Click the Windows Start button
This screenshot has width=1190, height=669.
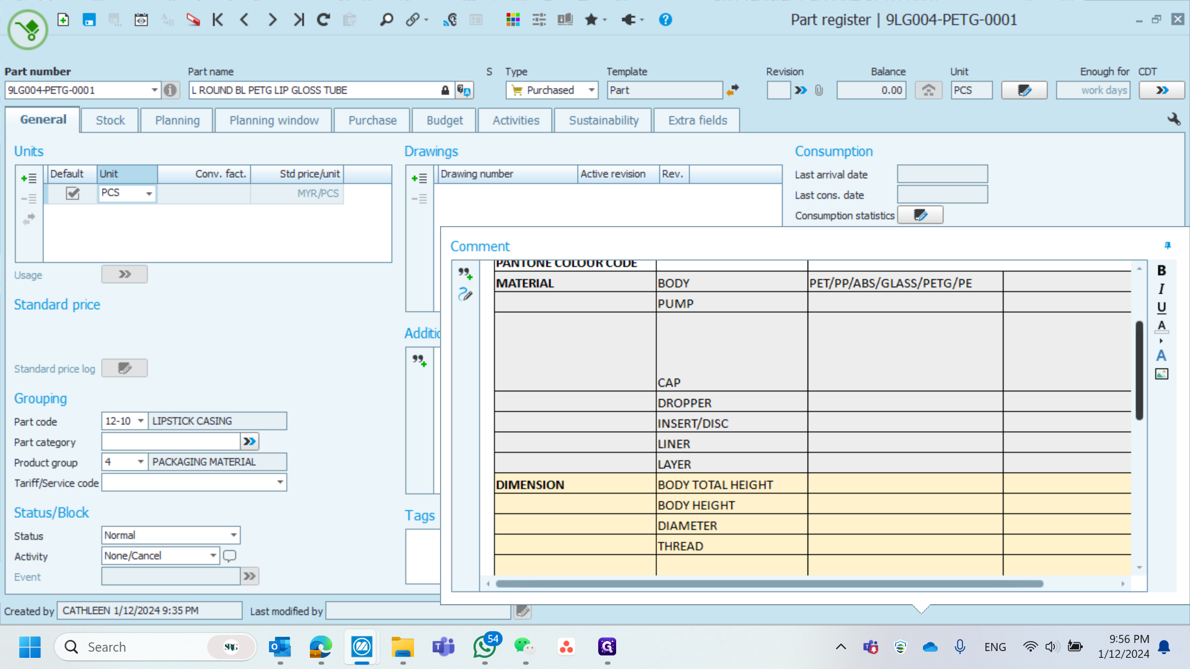[30, 647]
